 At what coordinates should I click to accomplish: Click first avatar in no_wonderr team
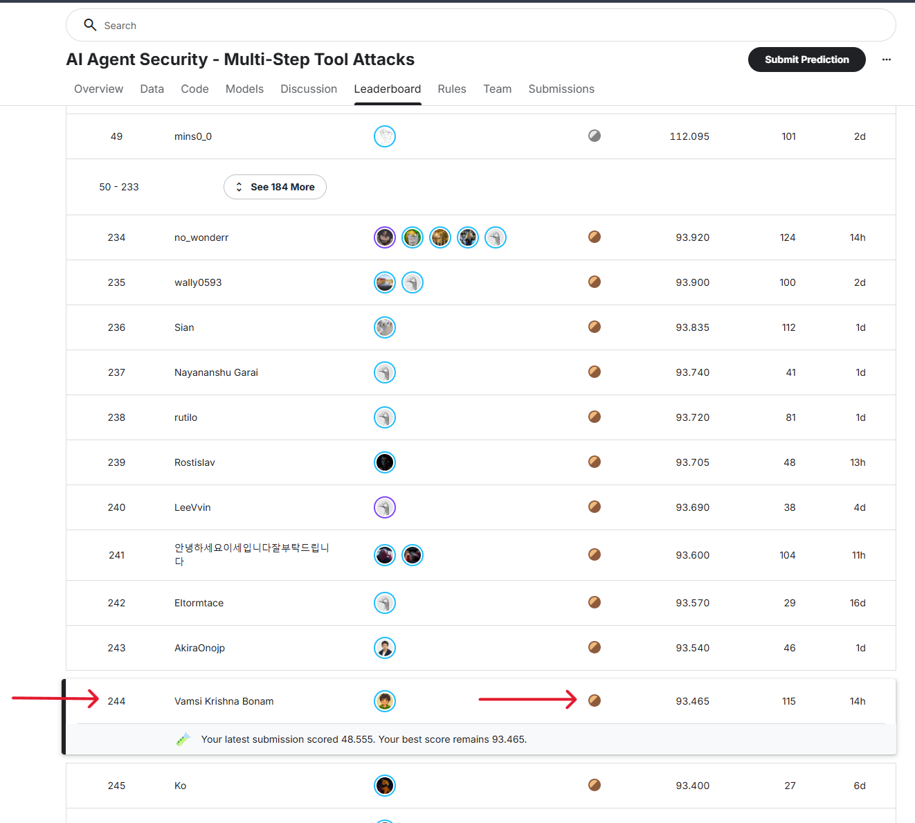click(385, 237)
